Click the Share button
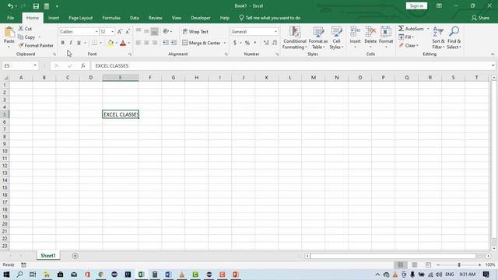Viewport: 498px width, 280px height. (481, 18)
